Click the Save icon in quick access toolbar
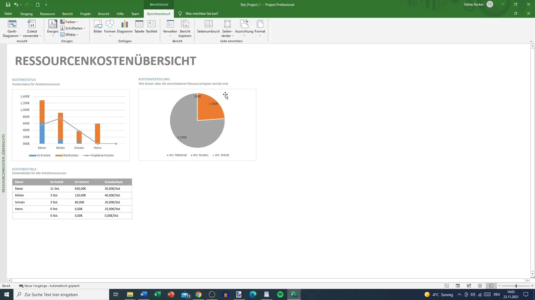The width and height of the screenshot is (535, 300). pyautogui.click(x=8, y=4)
